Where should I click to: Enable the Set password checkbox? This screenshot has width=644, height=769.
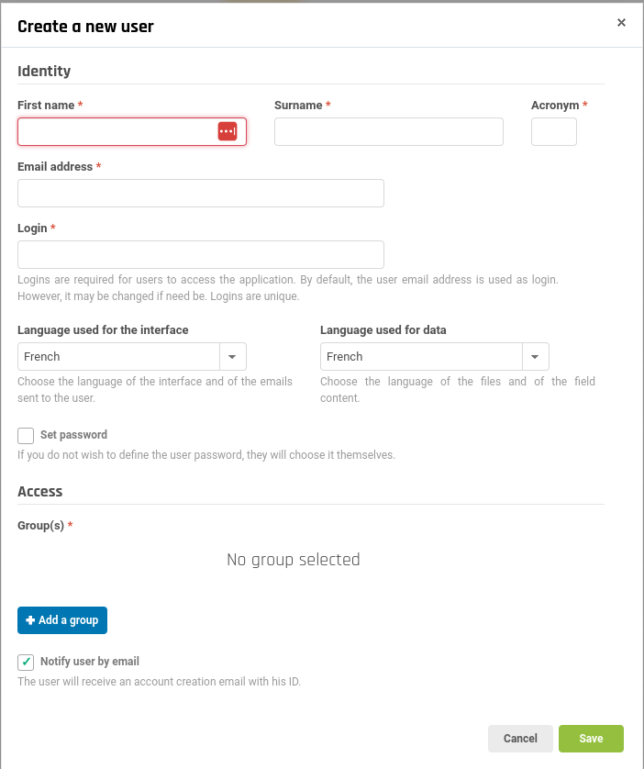[x=25, y=435]
